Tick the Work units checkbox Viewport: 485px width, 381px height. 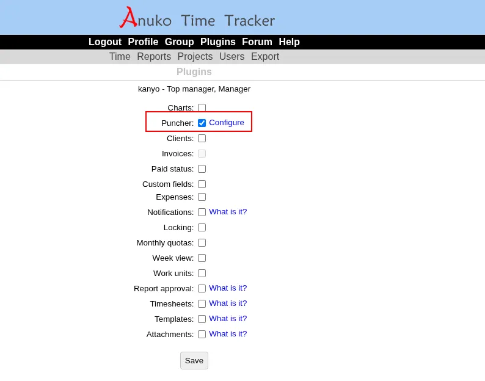coord(202,274)
